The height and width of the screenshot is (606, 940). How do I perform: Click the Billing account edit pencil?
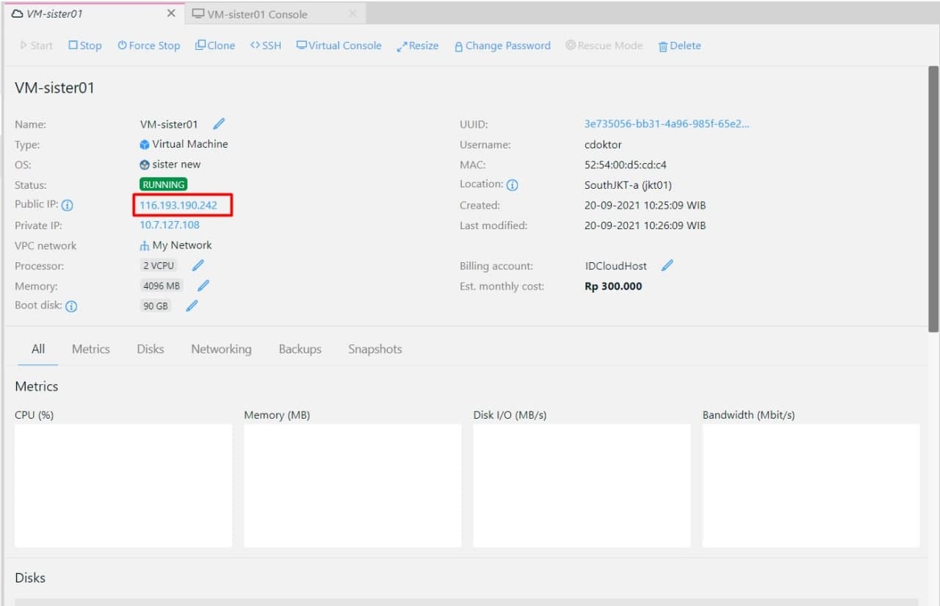click(667, 265)
